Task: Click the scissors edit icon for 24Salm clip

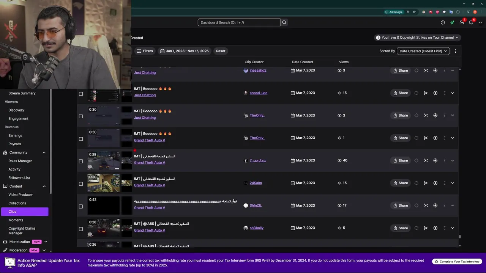Action: pyautogui.click(x=426, y=183)
